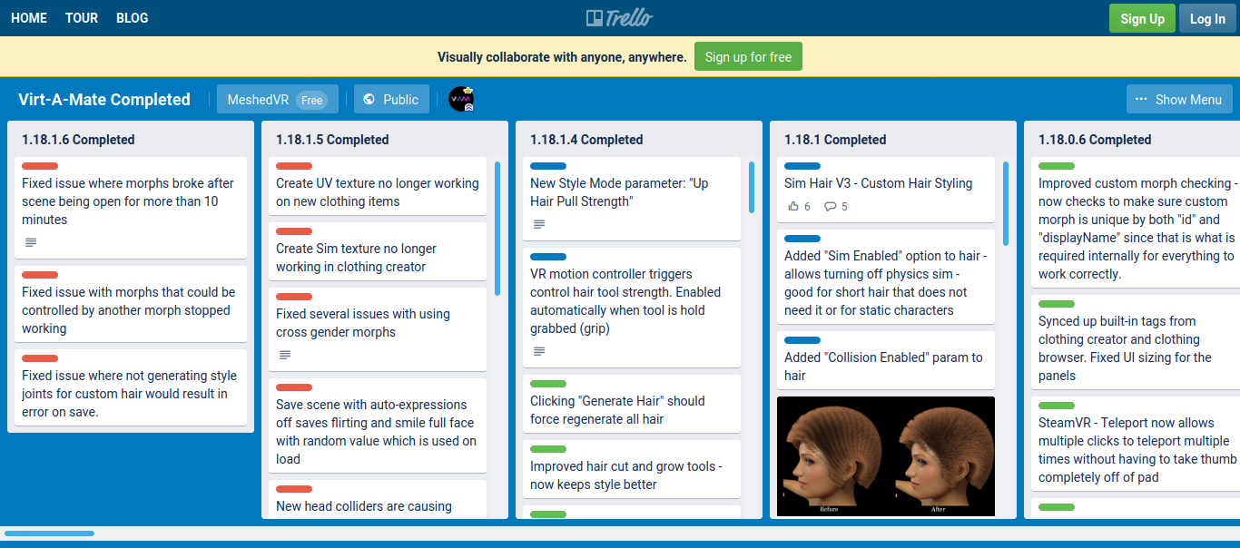Open TOUR in the top navigation
The image size is (1240, 548).
pyautogui.click(x=82, y=18)
